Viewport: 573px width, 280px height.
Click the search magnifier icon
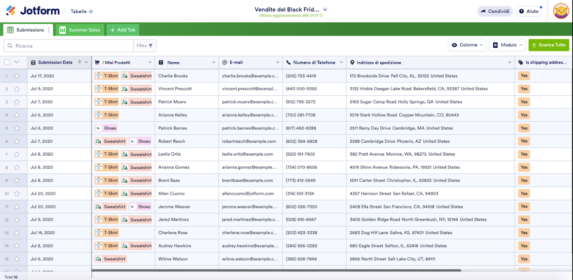click(x=10, y=46)
